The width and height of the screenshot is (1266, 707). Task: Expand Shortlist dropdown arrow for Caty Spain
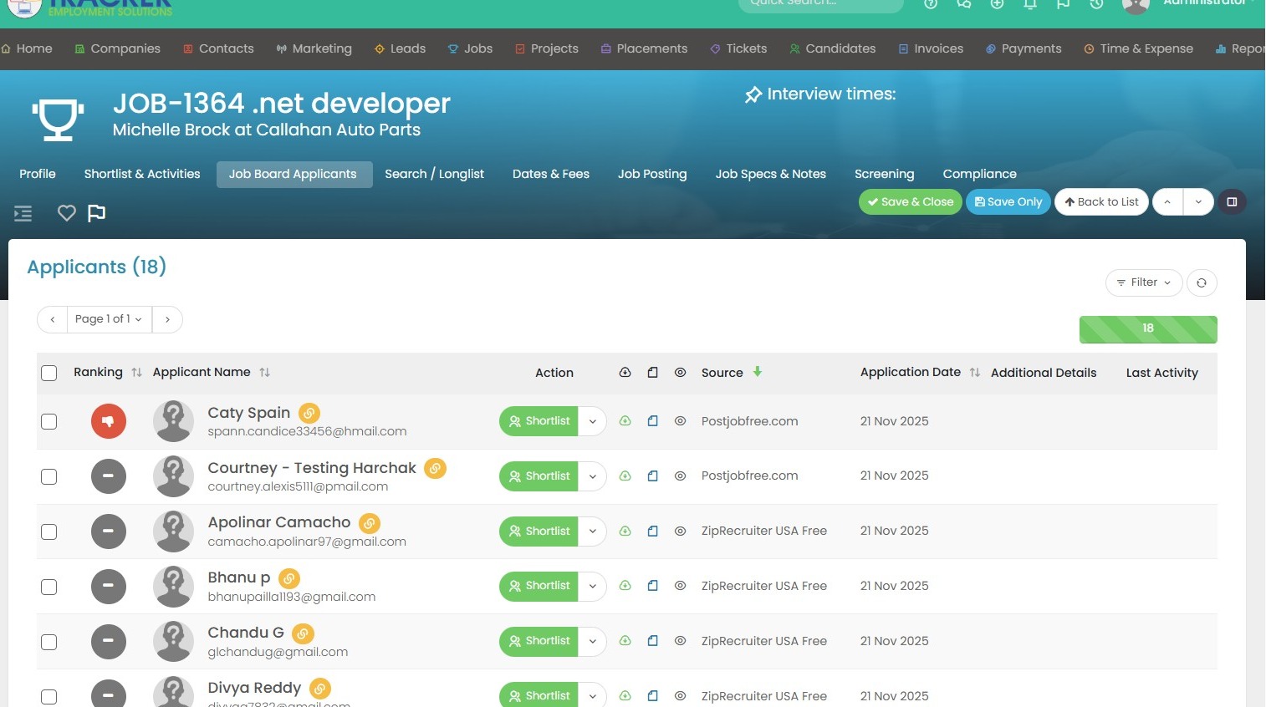pyautogui.click(x=592, y=421)
